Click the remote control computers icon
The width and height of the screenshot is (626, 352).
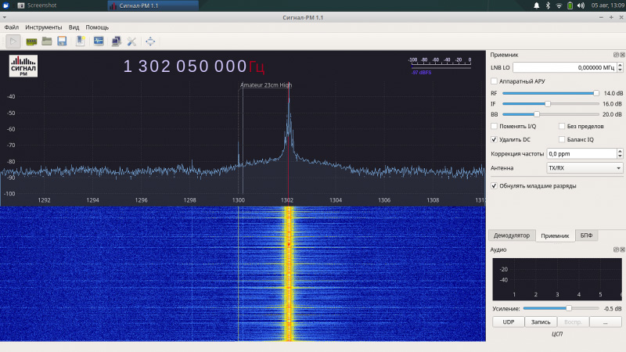116,41
